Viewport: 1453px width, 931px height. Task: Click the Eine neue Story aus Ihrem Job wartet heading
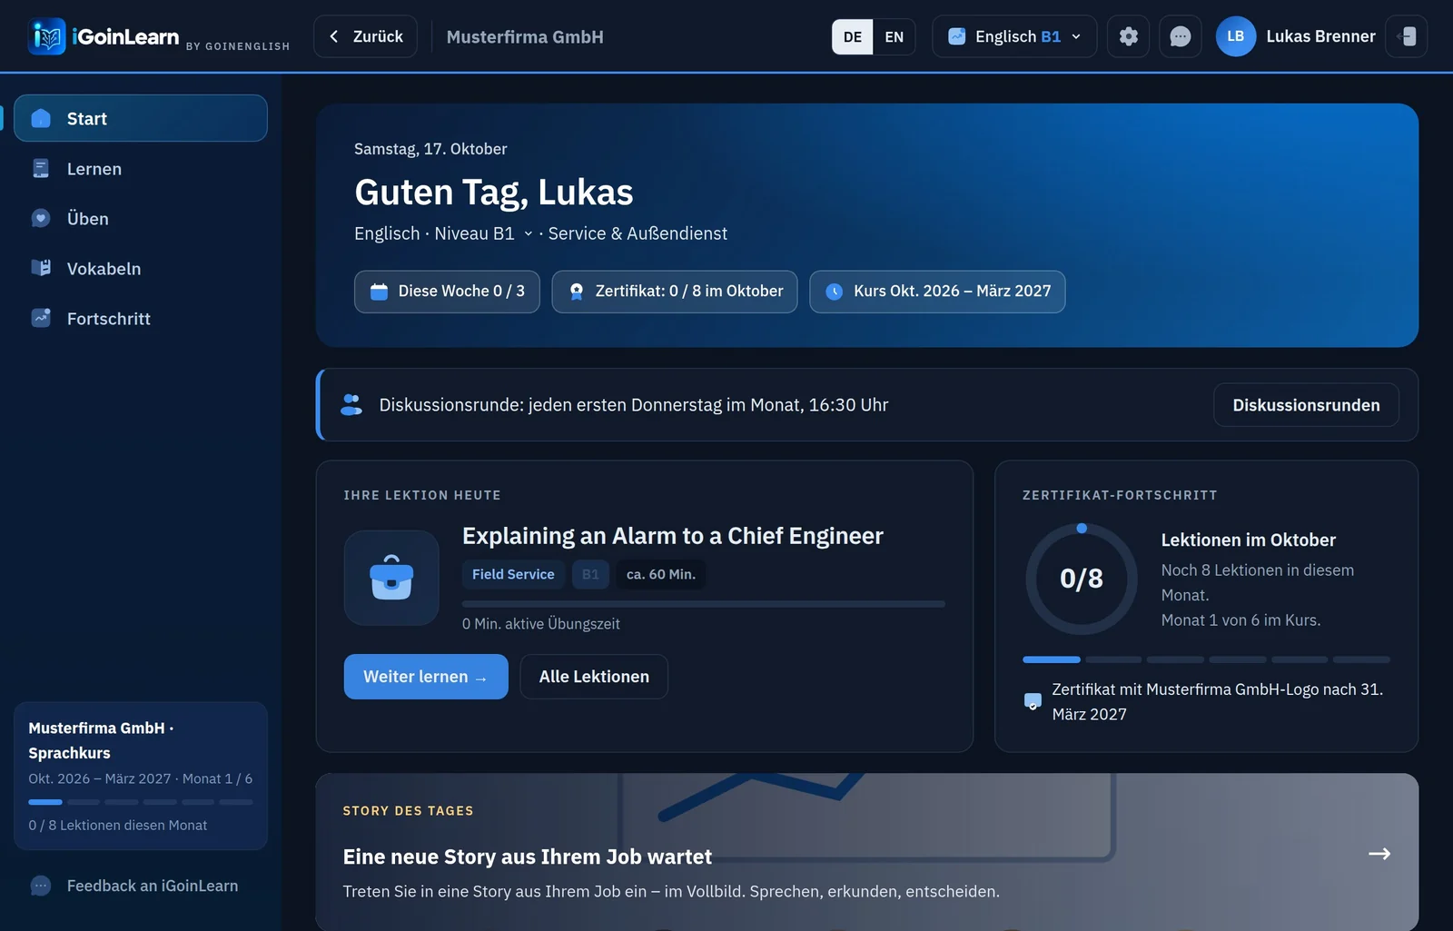(x=528, y=857)
